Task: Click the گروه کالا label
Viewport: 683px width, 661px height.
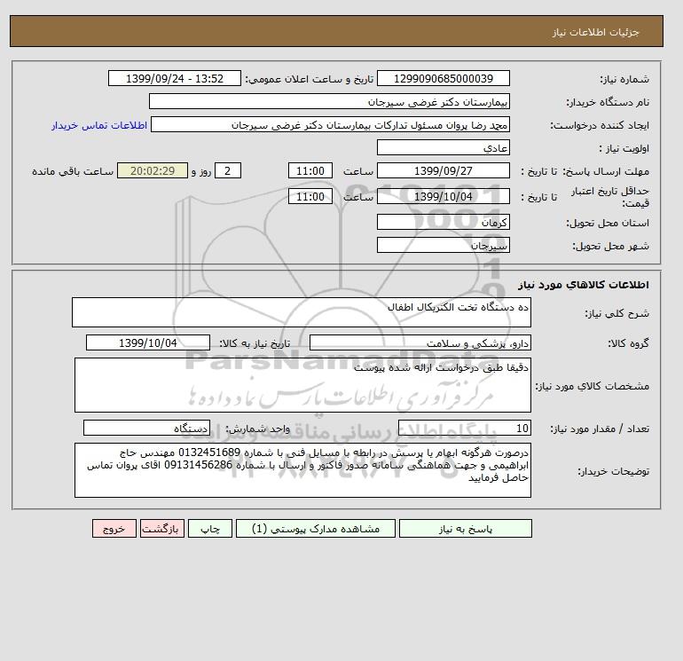Action: [x=629, y=343]
